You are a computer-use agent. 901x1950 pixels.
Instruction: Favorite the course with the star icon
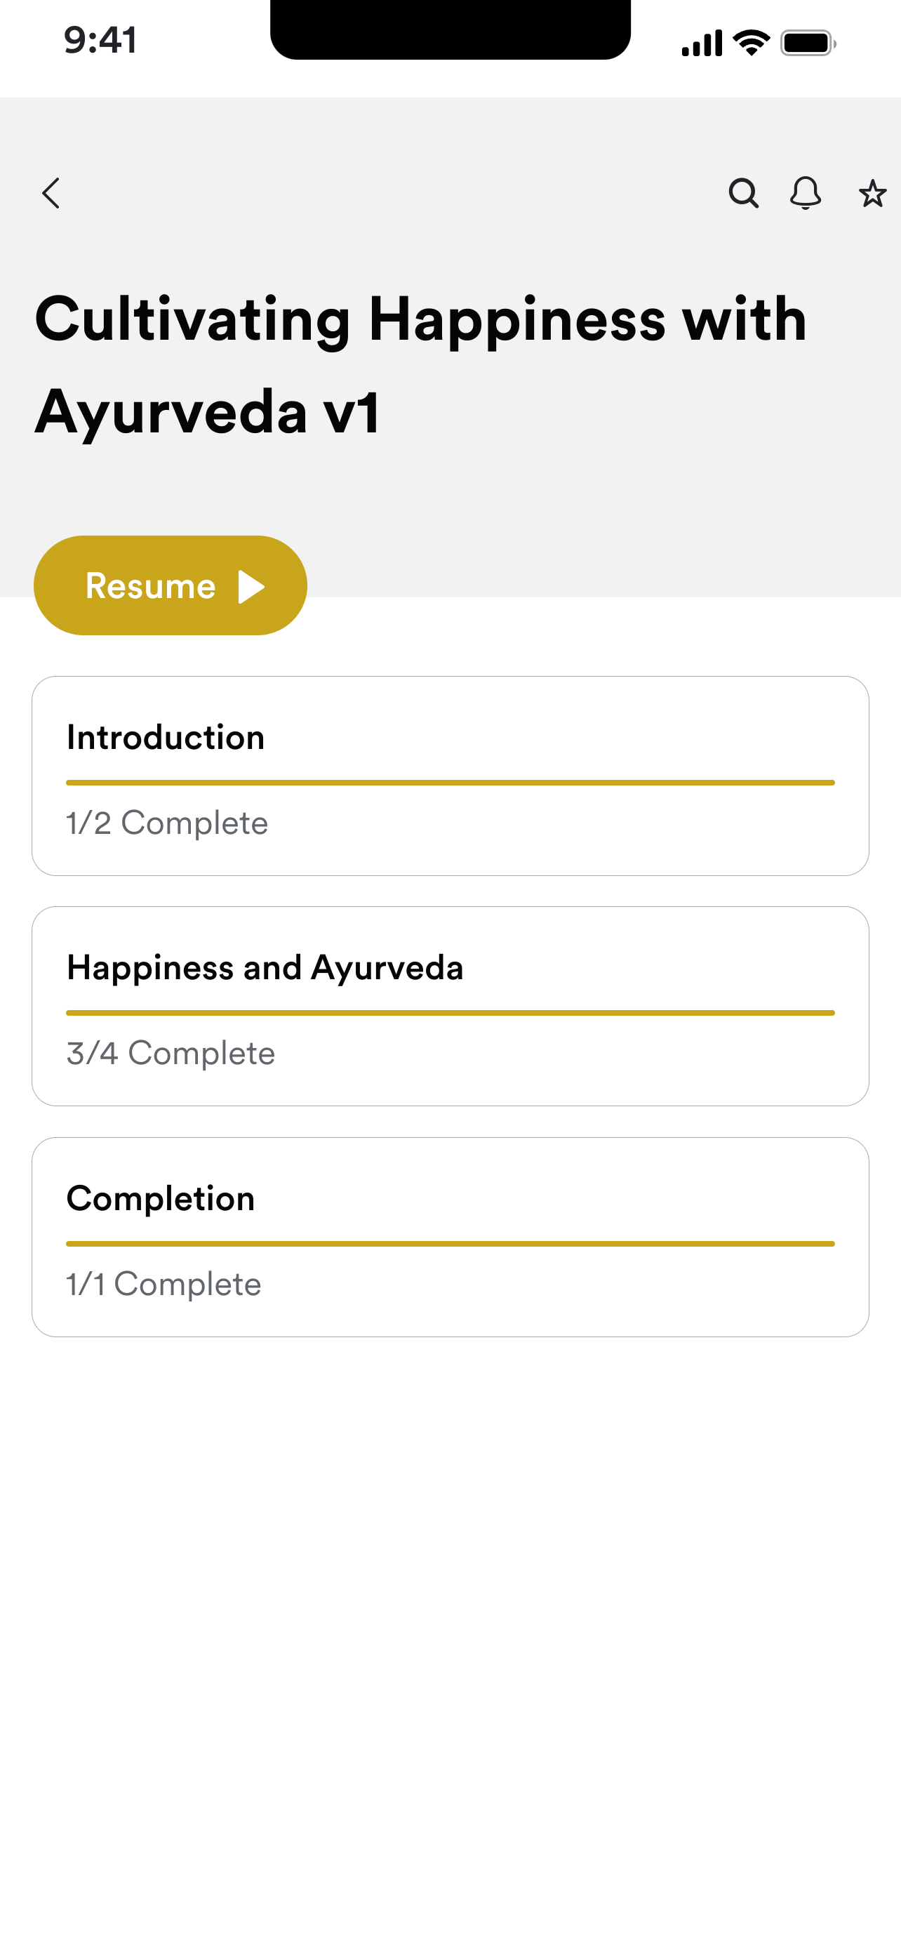872,194
